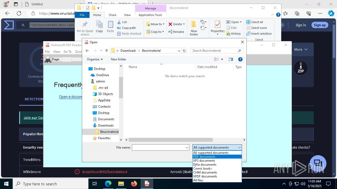The height and width of the screenshot is (189, 337).
Task: Select PDF documents in file type list
Action: pyautogui.click(x=217, y=157)
